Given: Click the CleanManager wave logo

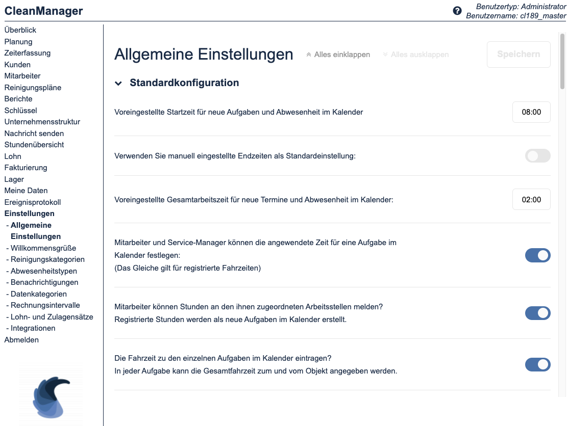Looking at the screenshot, I should 51,397.
